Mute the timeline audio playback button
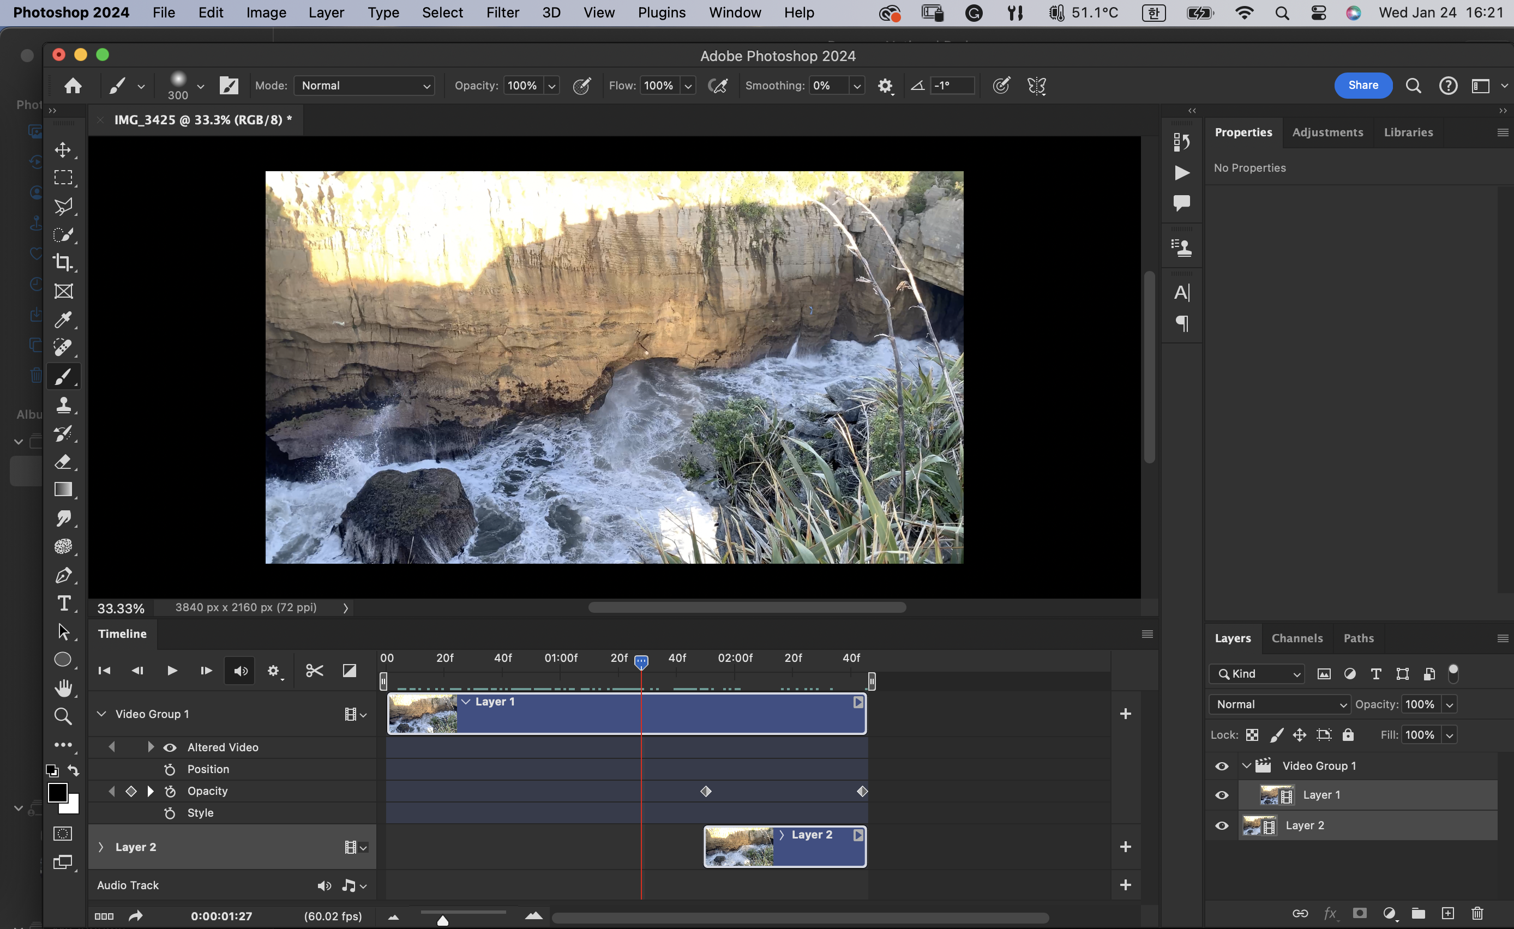This screenshot has height=929, width=1514. tap(241, 671)
